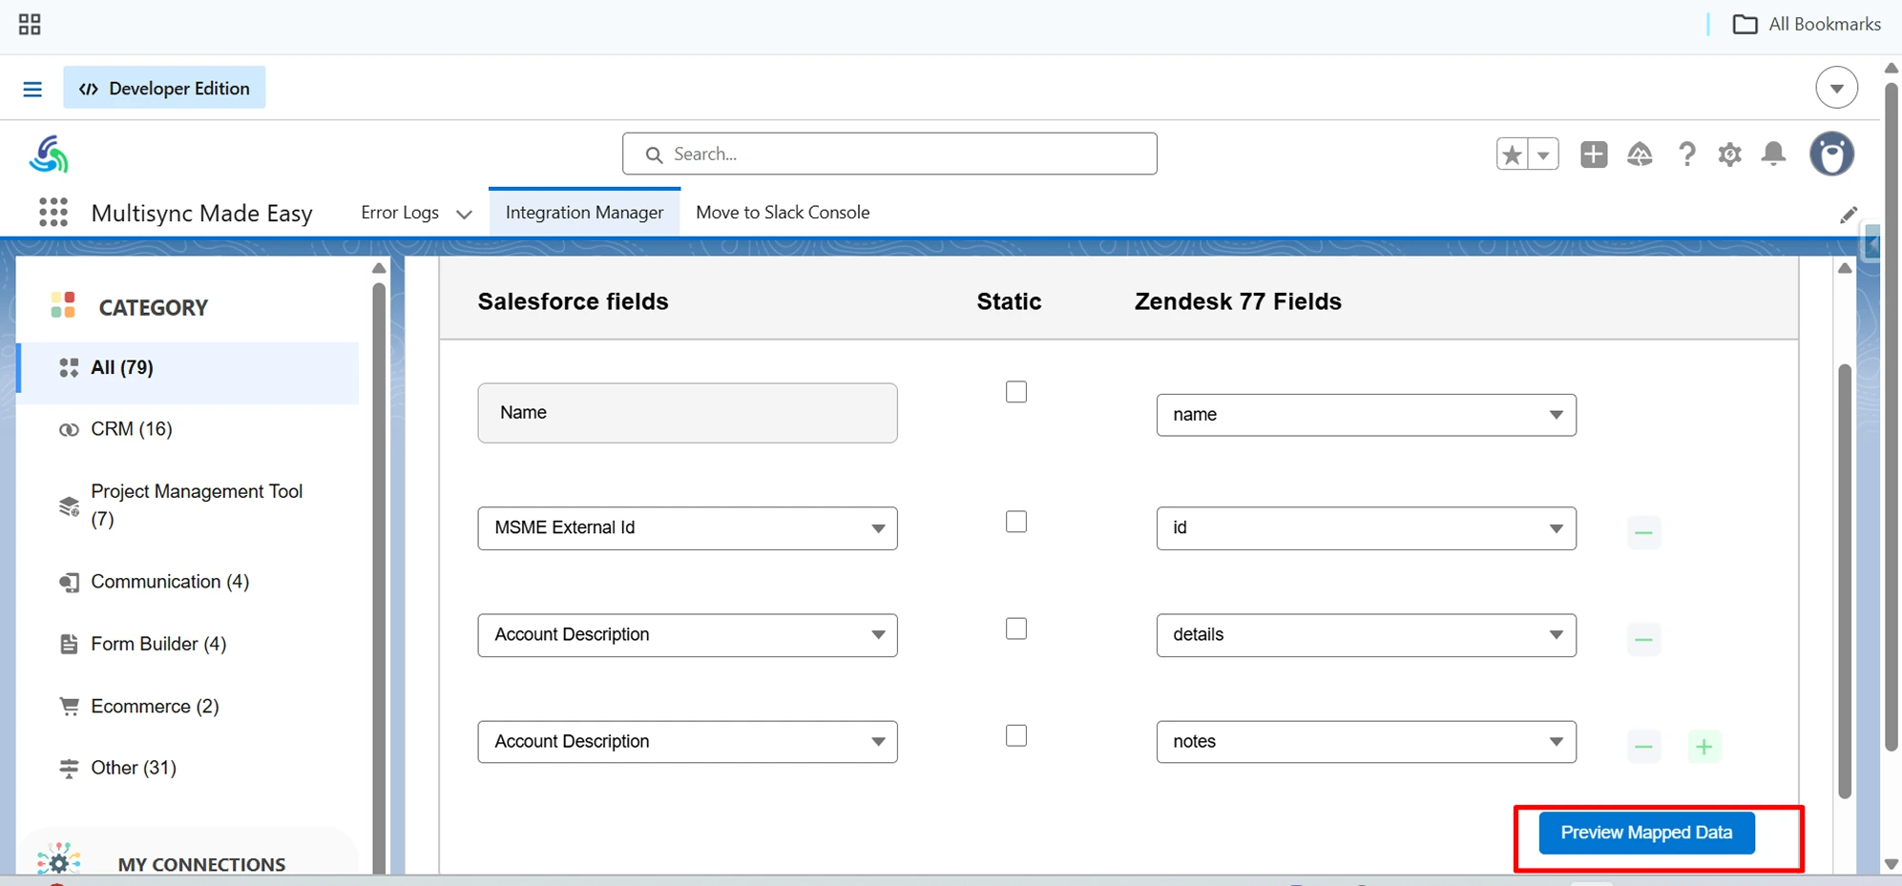
Task: Open the user profile avatar
Action: (x=1831, y=154)
